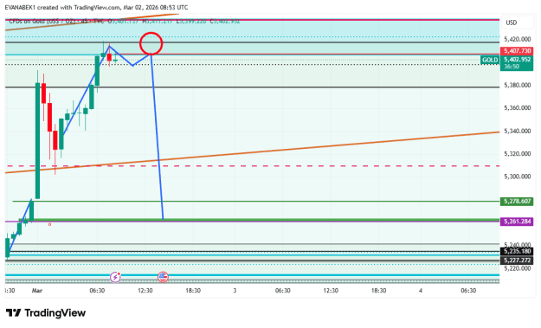Viewport: 541px width, 328px height.
Task: Click the TradingView logo
Action: 46,312
